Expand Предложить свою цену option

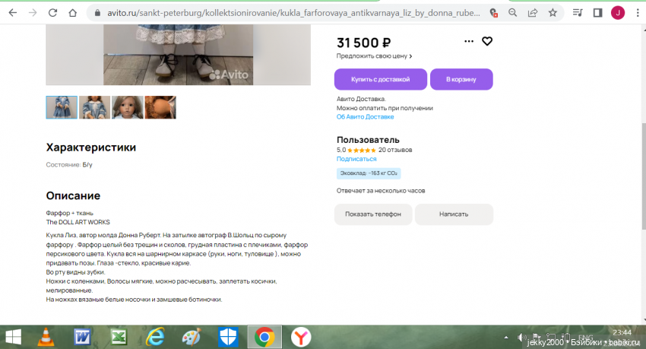(374, 56)
